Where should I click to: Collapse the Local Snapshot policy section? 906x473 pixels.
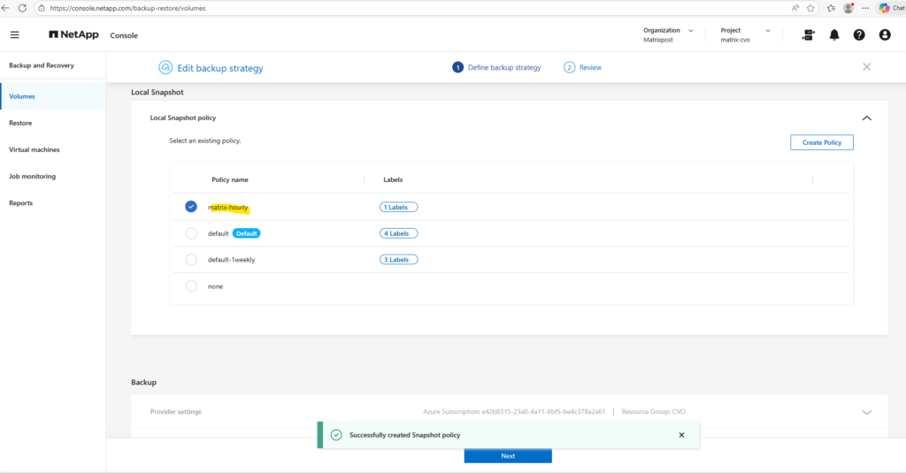coord(866,118)
